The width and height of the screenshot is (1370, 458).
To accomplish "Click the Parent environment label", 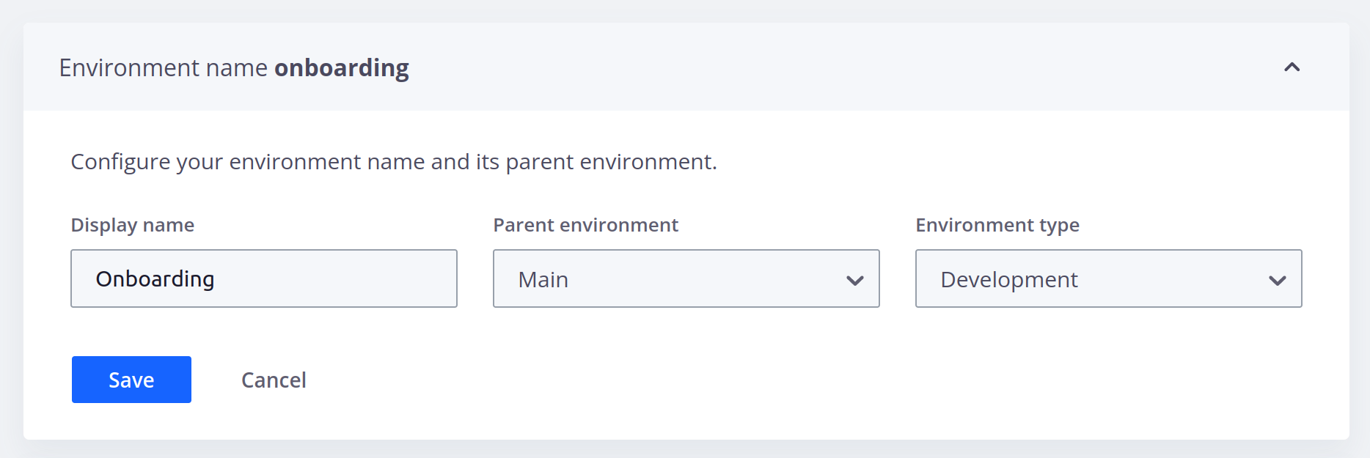I will point(585,225).
